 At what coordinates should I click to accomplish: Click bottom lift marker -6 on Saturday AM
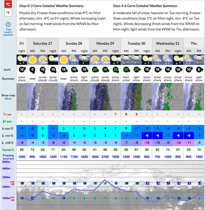33,198
